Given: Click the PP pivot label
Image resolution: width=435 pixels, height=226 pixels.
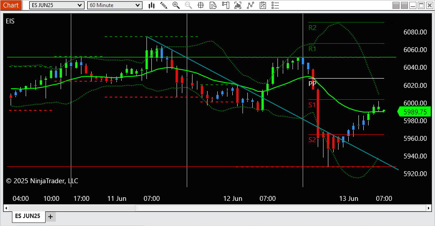Looking at the screenshot, I should [x=312, y=83].
